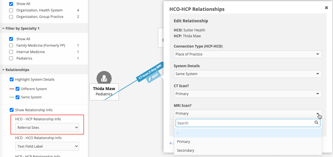Click the Thida Maw doctor avatar icon
Viewport: 333px width, 157px height.
pyautogui.click(x=104, y=78)
